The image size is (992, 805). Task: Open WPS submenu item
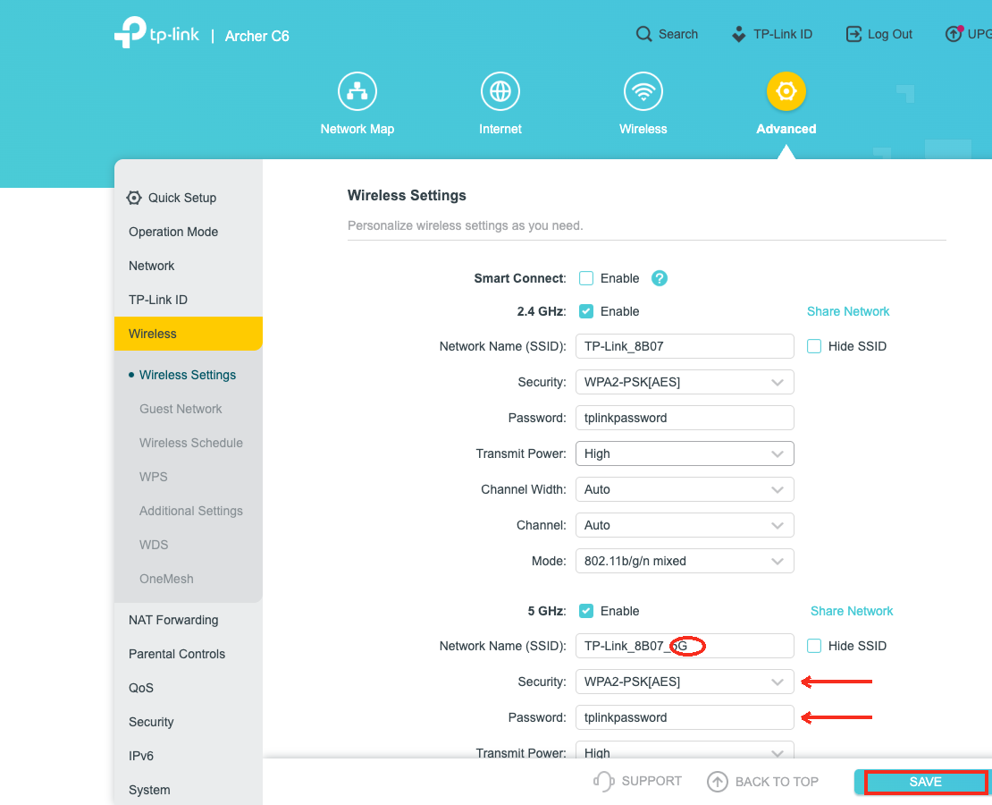(153, 476)
